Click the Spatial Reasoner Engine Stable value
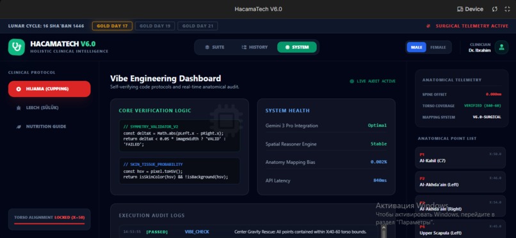 click(x=379, y=144)
